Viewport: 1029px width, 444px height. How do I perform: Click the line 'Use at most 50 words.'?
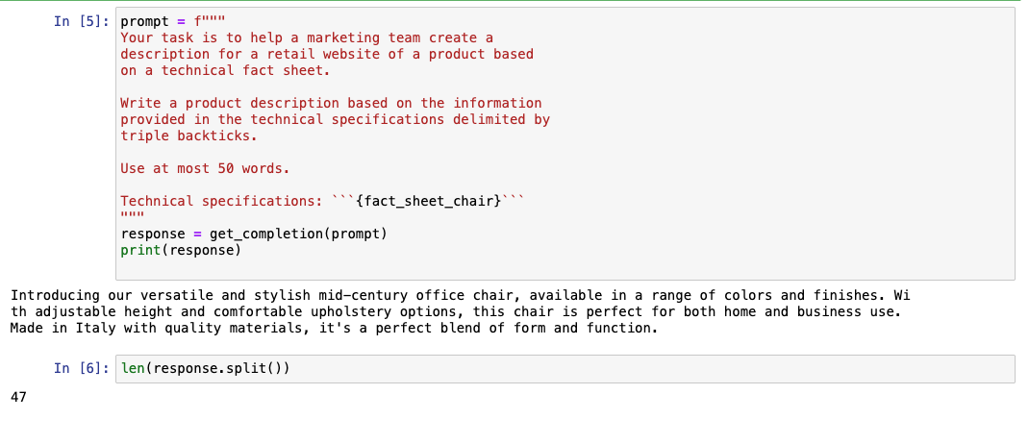click(x=206, y=168)
